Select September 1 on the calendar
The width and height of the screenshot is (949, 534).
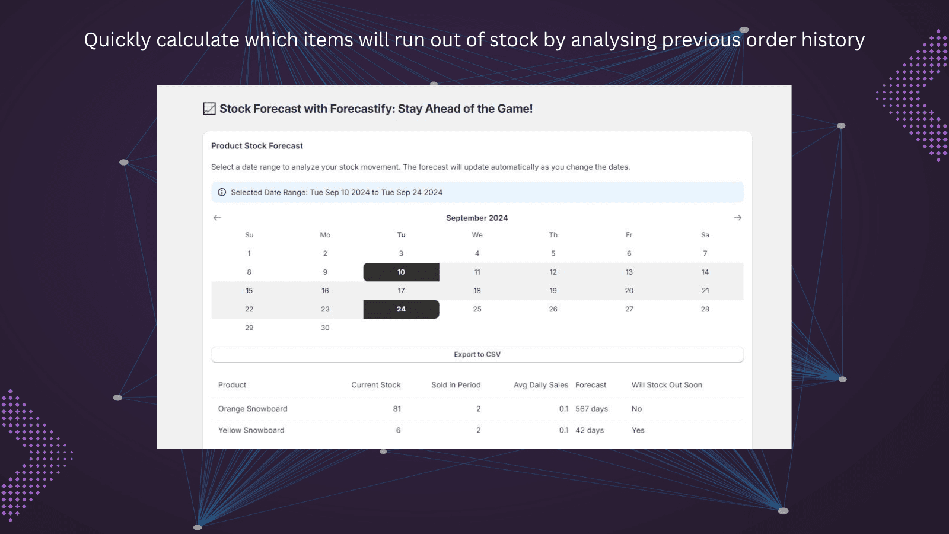pos(249,253)
